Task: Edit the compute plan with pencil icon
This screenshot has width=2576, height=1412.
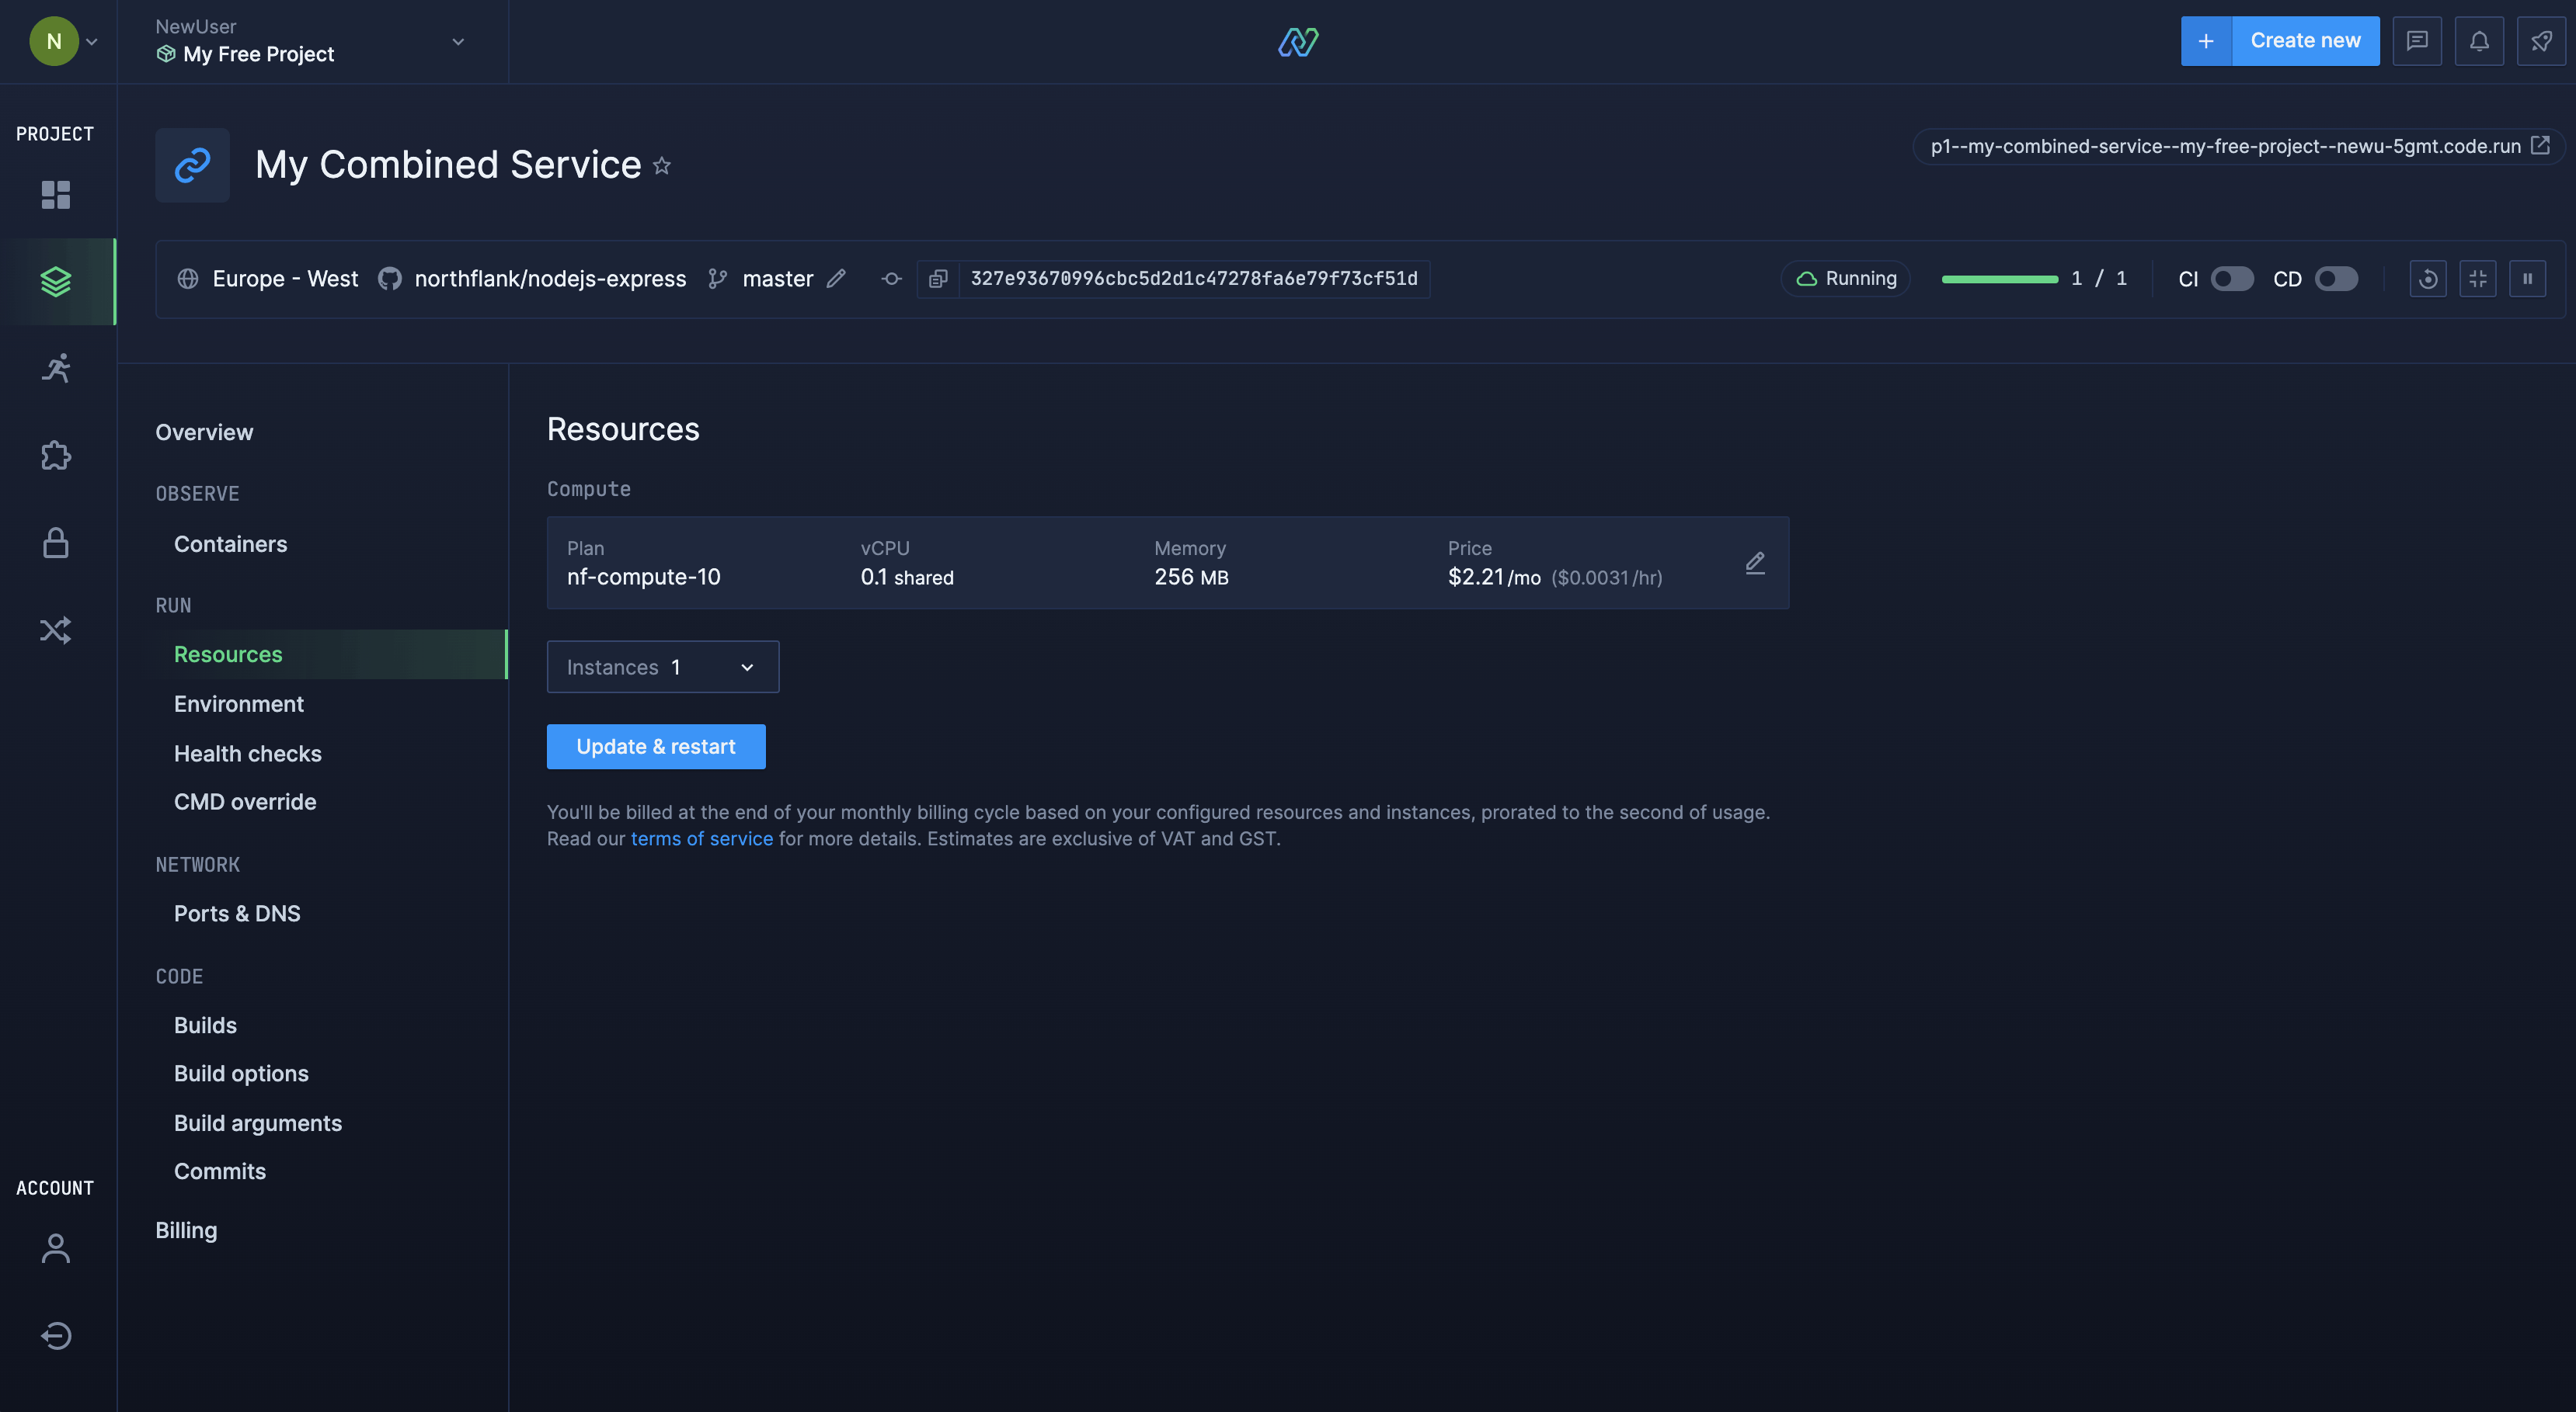Action: [1755, 563]
